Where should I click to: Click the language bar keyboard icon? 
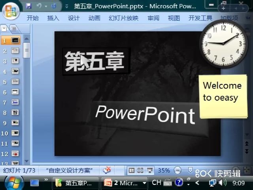pyautogui.click(x=168, y=182)
